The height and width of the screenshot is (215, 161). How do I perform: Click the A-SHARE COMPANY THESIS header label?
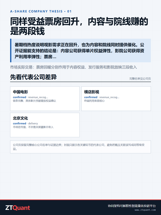click(41, 11)
